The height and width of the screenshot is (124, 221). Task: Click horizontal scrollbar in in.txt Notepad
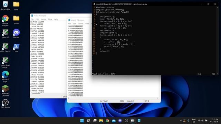36,94
